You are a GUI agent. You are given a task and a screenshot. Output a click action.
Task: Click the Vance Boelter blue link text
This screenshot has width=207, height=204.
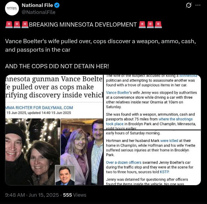(118, 93)
